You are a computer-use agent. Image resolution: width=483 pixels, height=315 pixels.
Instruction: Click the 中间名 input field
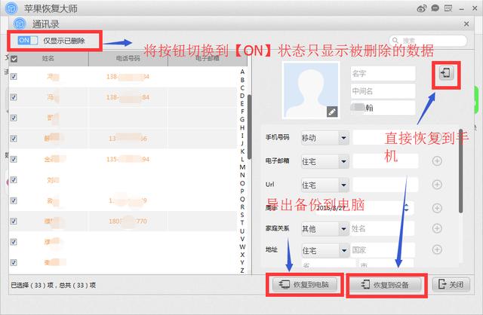pos(383,91)
